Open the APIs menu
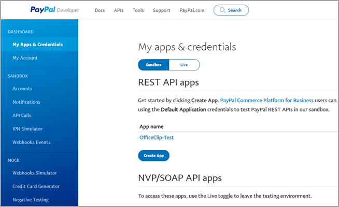The height and width of the screenshot is (207, 339). [119, 10]
